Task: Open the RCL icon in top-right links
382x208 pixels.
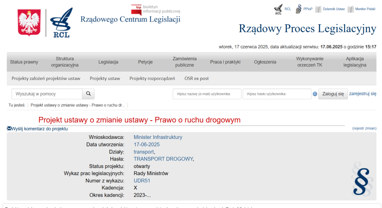Action: pyautogui.click(x=278, y=10)
